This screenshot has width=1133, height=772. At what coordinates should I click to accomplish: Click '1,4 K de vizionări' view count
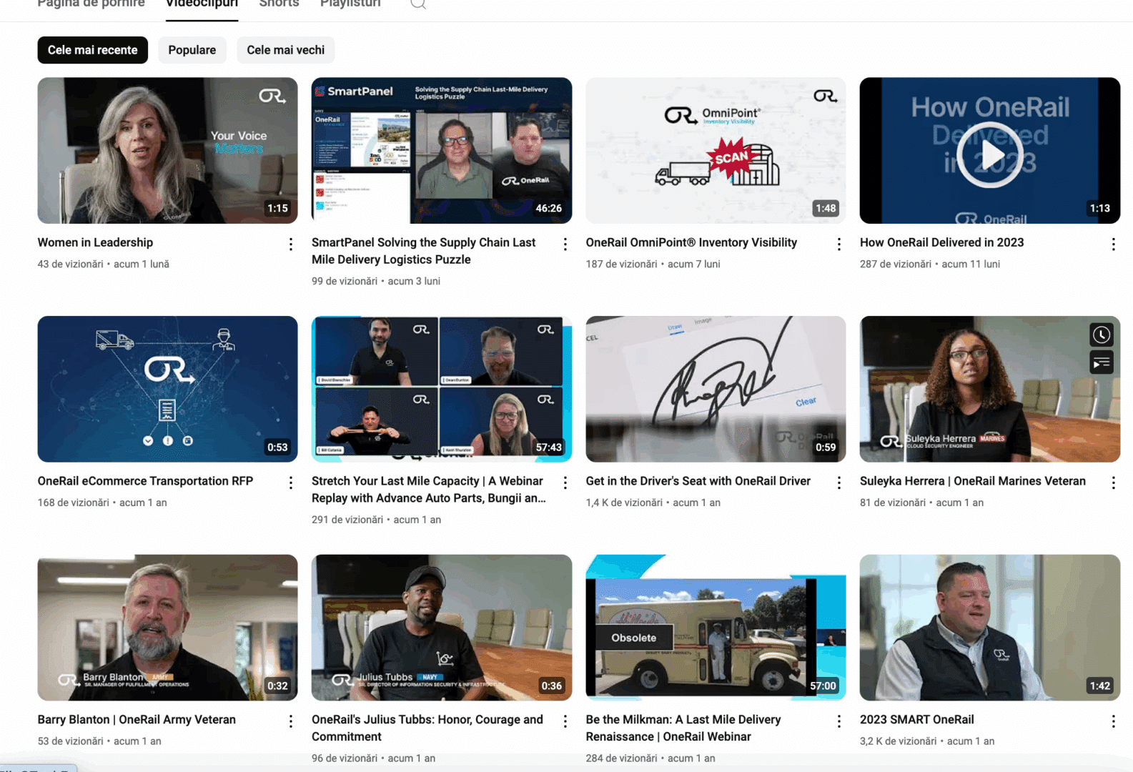click(x=624, y=503)
